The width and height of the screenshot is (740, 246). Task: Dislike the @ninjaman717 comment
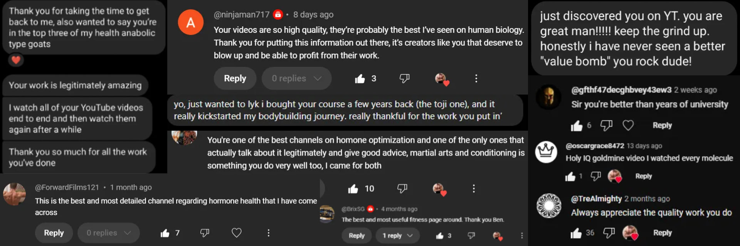(404, 78)
